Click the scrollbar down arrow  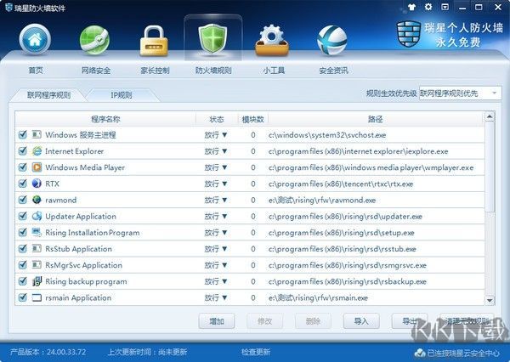490,300
